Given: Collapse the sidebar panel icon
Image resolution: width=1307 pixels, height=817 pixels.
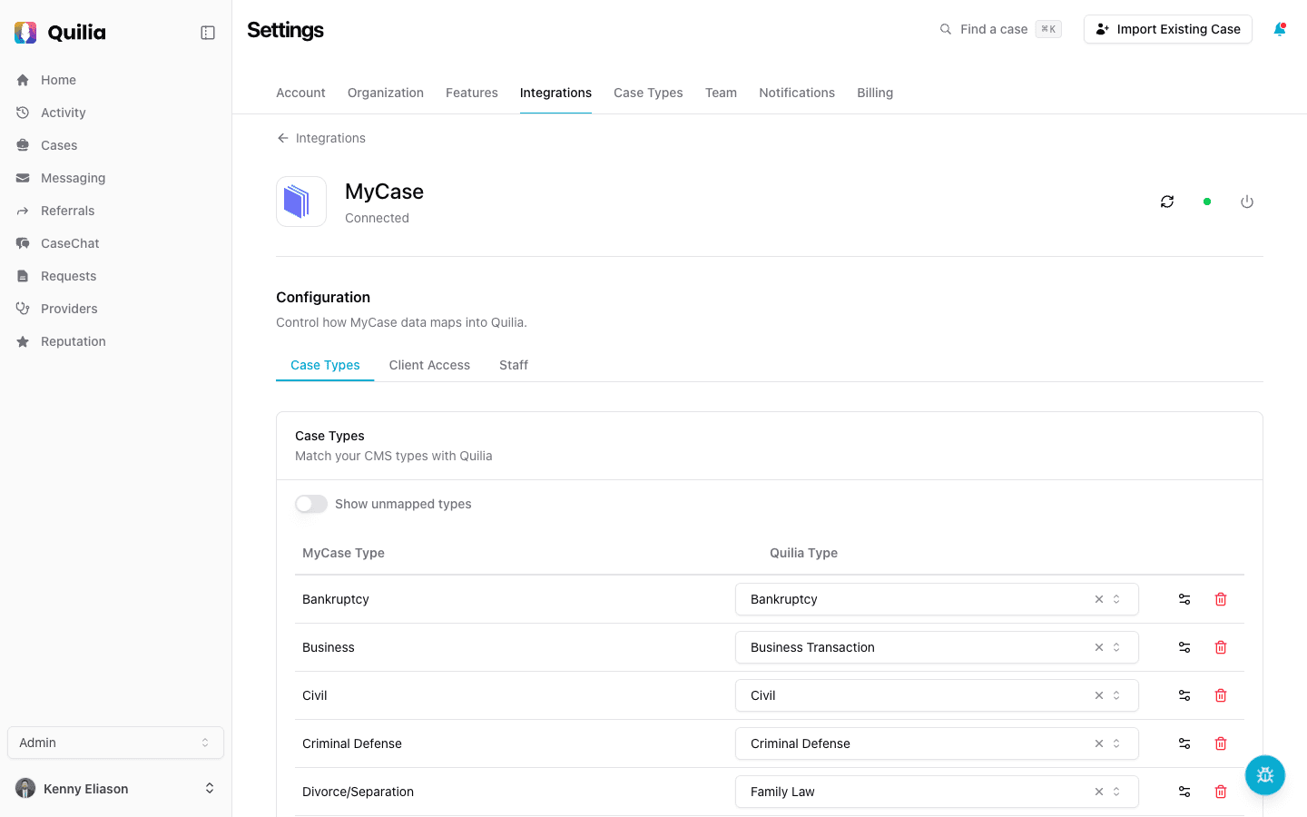Looking at the screenshot, I should pyautogui.click(x=208, y=33).
